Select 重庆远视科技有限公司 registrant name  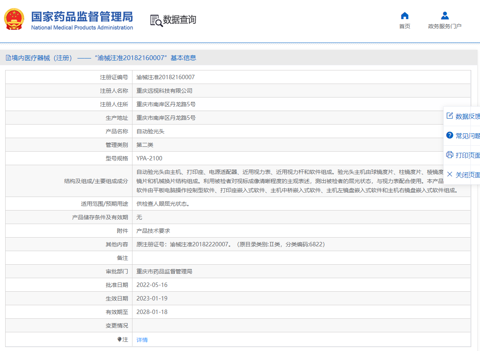[x=164, y=91]
